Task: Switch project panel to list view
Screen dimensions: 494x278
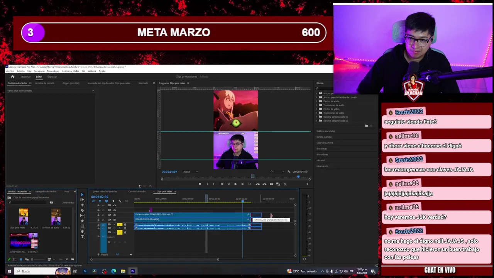Action: (15, 259)
